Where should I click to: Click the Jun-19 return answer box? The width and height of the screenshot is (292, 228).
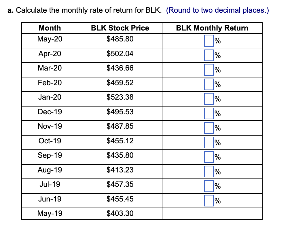coord(209,200)
